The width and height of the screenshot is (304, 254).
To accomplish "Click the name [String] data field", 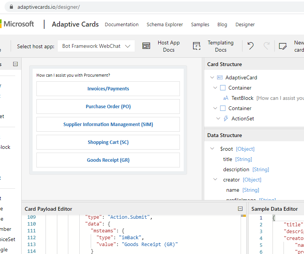I will point(243,190).
